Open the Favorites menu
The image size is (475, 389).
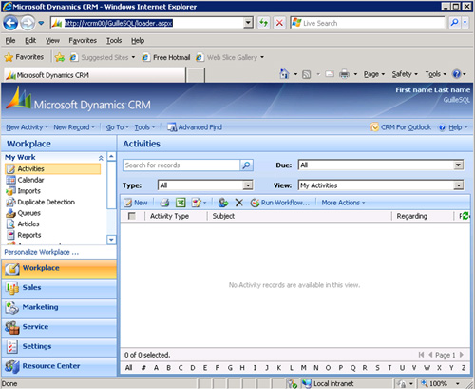pos(83,41)
